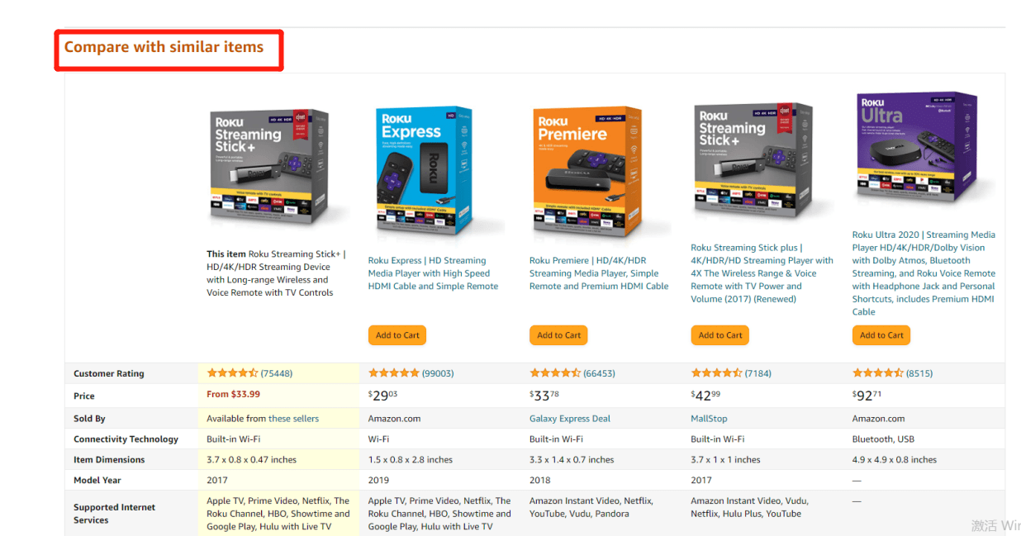Image resolution: width=1021 pixels, height=536 pixels.
Task: Open the 'these sellers' link
Action: click(x=293, y=419)
